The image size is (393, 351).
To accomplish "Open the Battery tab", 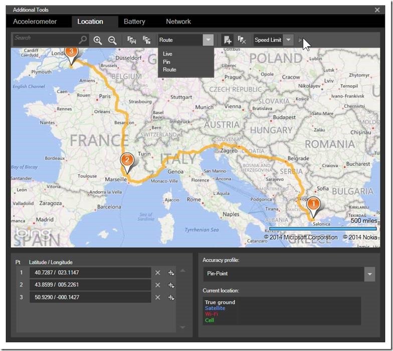I will [x=134, y=22].
